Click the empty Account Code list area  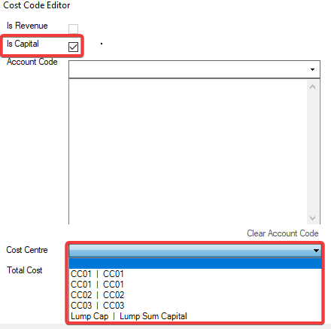coord(188,151)
